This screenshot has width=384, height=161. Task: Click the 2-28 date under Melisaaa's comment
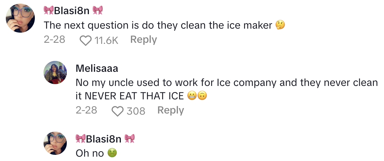click(86, 111)
